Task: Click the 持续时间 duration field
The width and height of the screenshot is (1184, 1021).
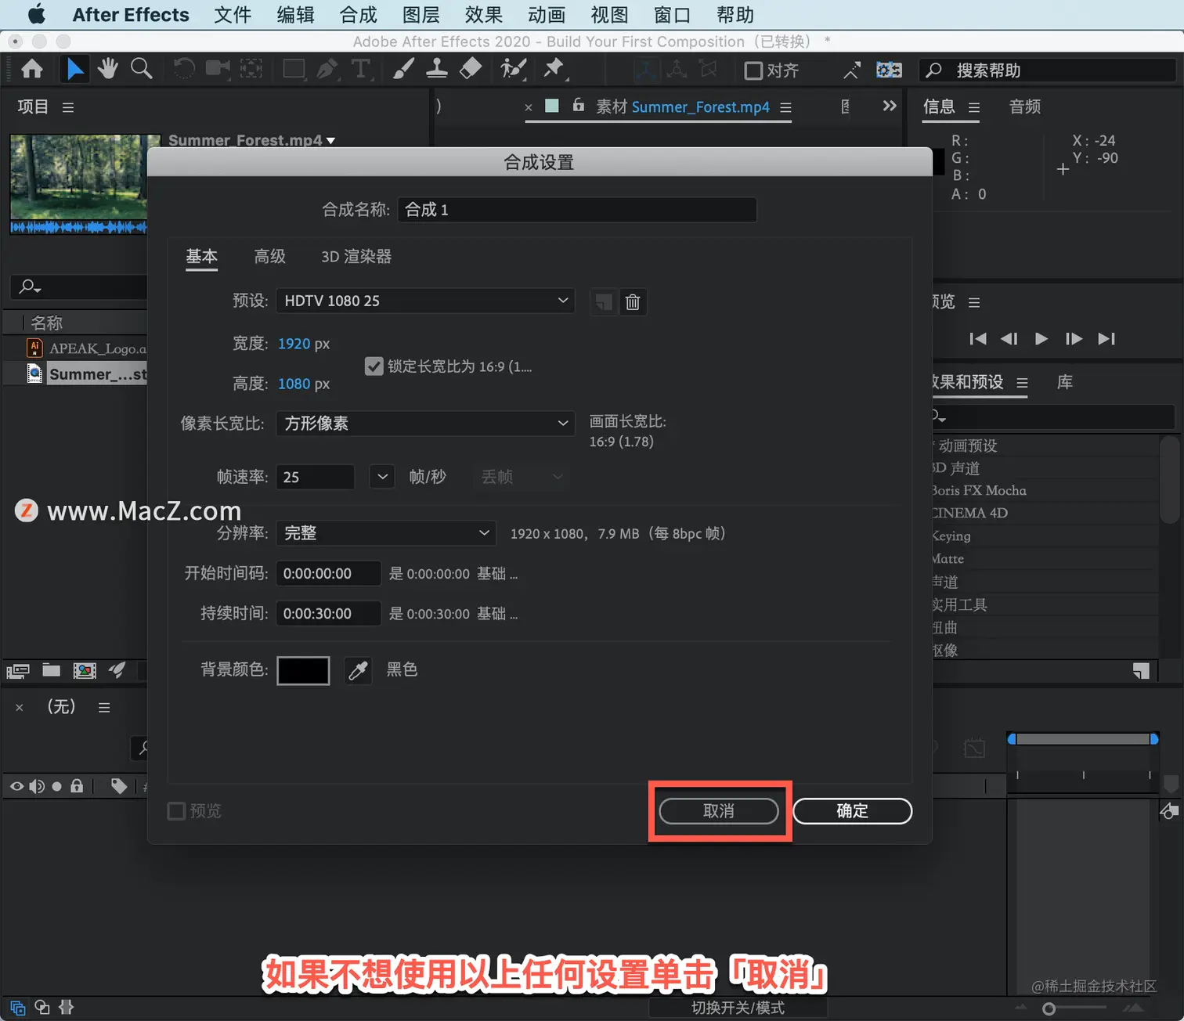Action: (x=328, y=614)
